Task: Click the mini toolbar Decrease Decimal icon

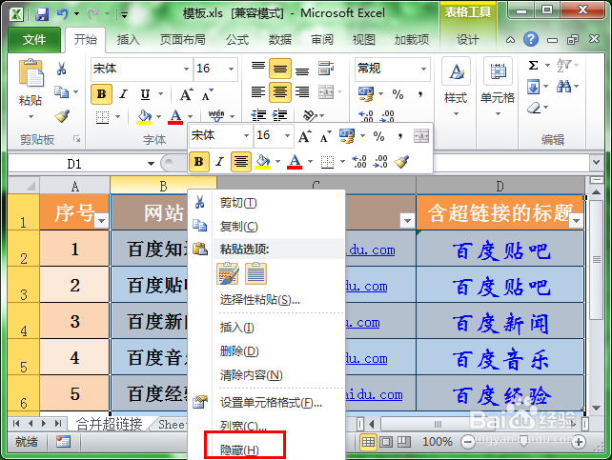Action: [x=380, y=161]
